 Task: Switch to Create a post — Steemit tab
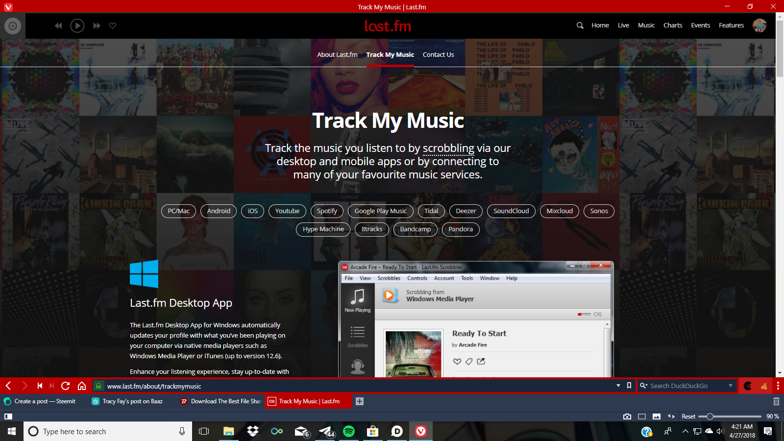tap(44, 401)
